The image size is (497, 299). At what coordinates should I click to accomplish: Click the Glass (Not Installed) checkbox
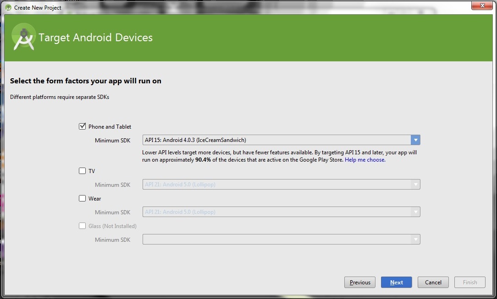point(82,226)
